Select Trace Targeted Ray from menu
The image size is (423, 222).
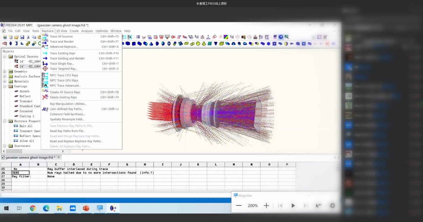click(x=63, y=69)
